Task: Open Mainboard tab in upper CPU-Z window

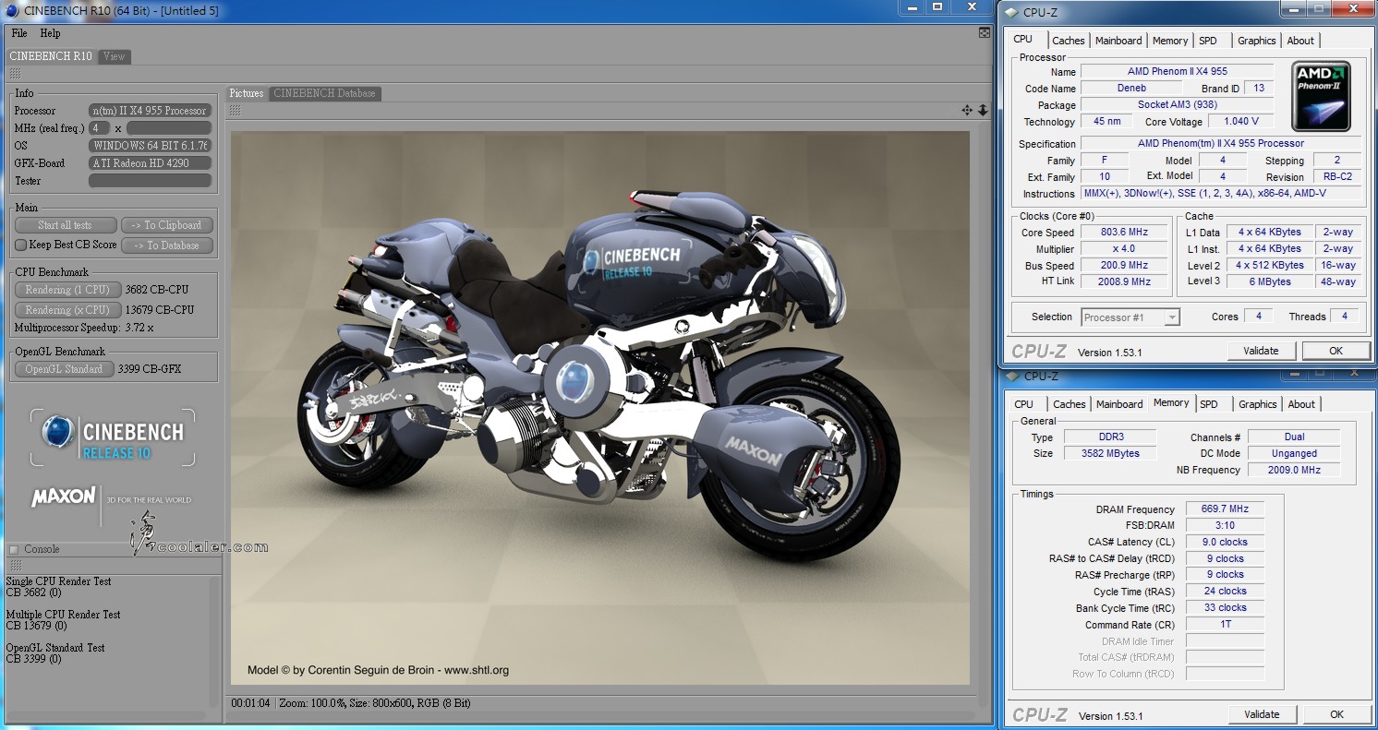Action: tap(1118, 41)
